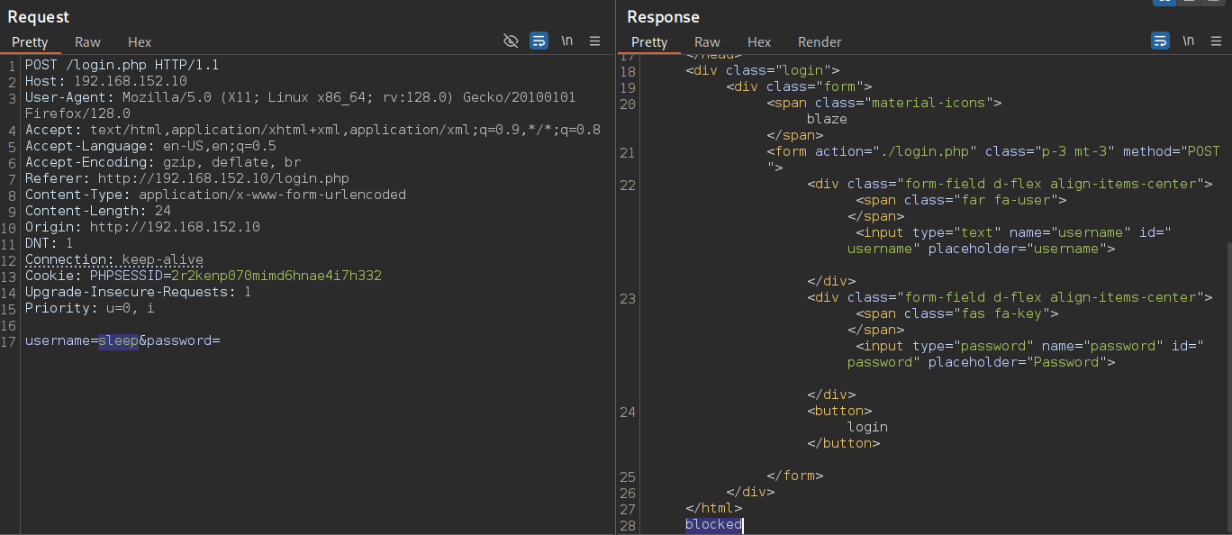Click the 'Content-Type: application/x-www-form-urlencoded' header

215,195
